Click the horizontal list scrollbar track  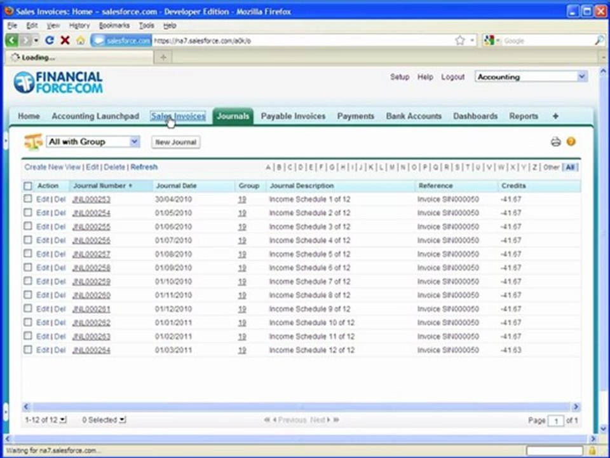pos(301,406)
